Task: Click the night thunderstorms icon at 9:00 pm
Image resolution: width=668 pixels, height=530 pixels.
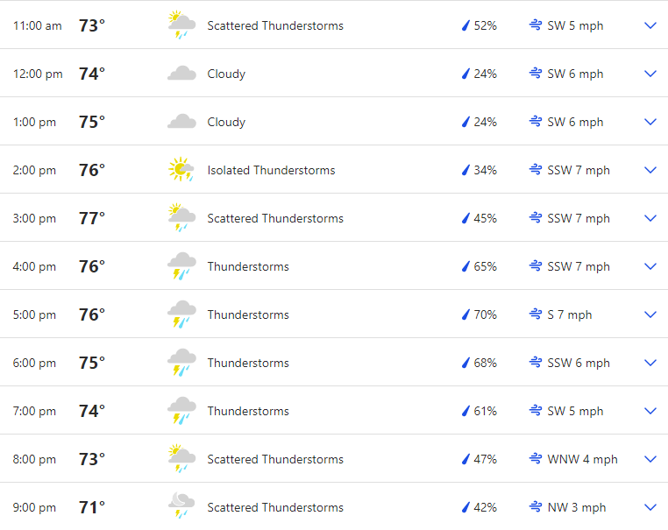Action: (182, 505)
